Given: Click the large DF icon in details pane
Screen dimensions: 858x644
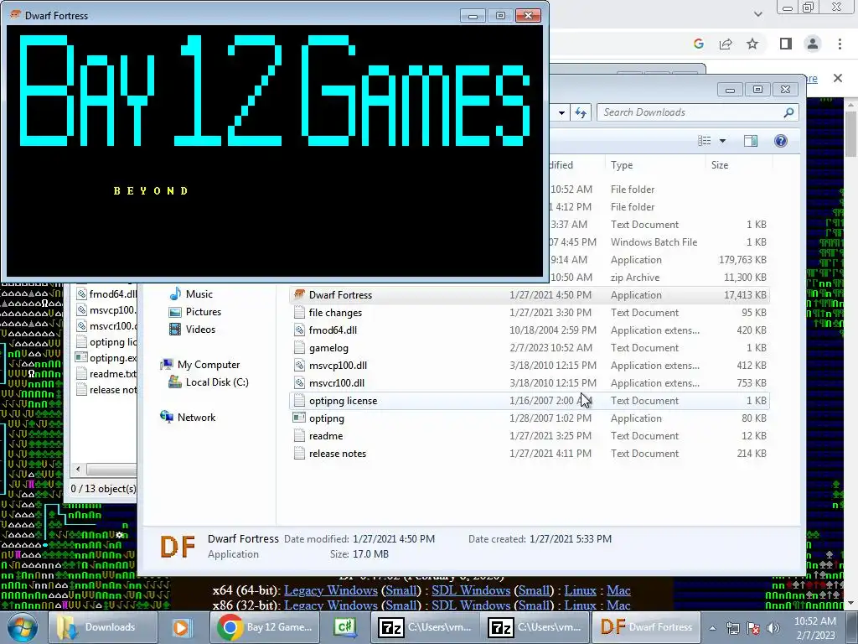Looking at the screenshot, I should 178,547.
